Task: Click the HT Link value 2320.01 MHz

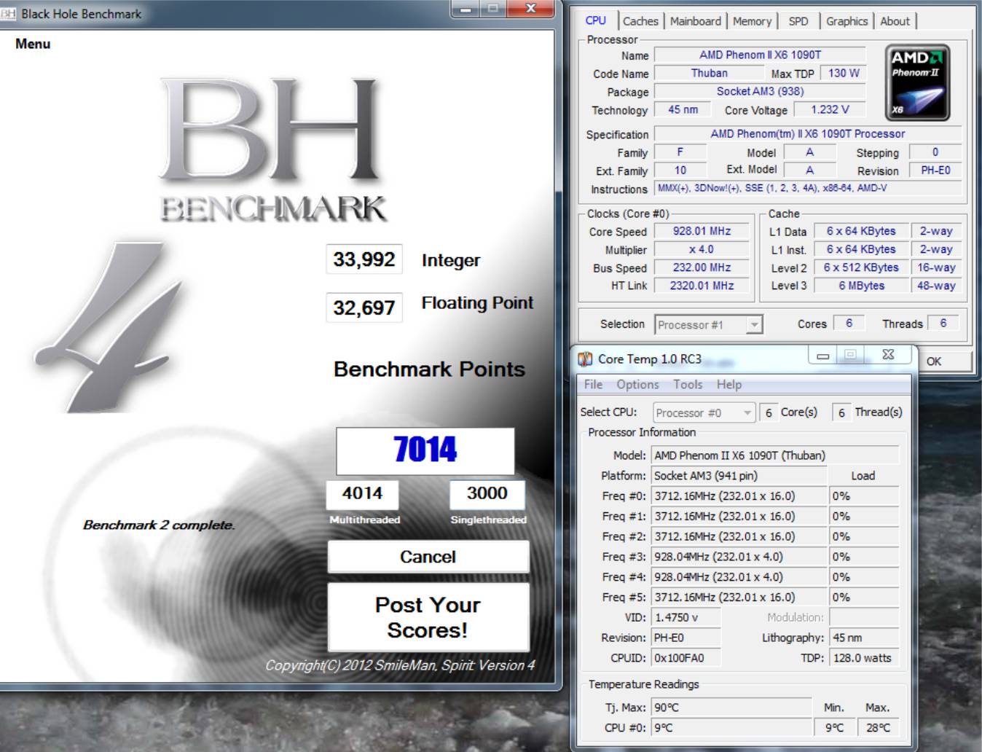Action: tap(702, 286)
